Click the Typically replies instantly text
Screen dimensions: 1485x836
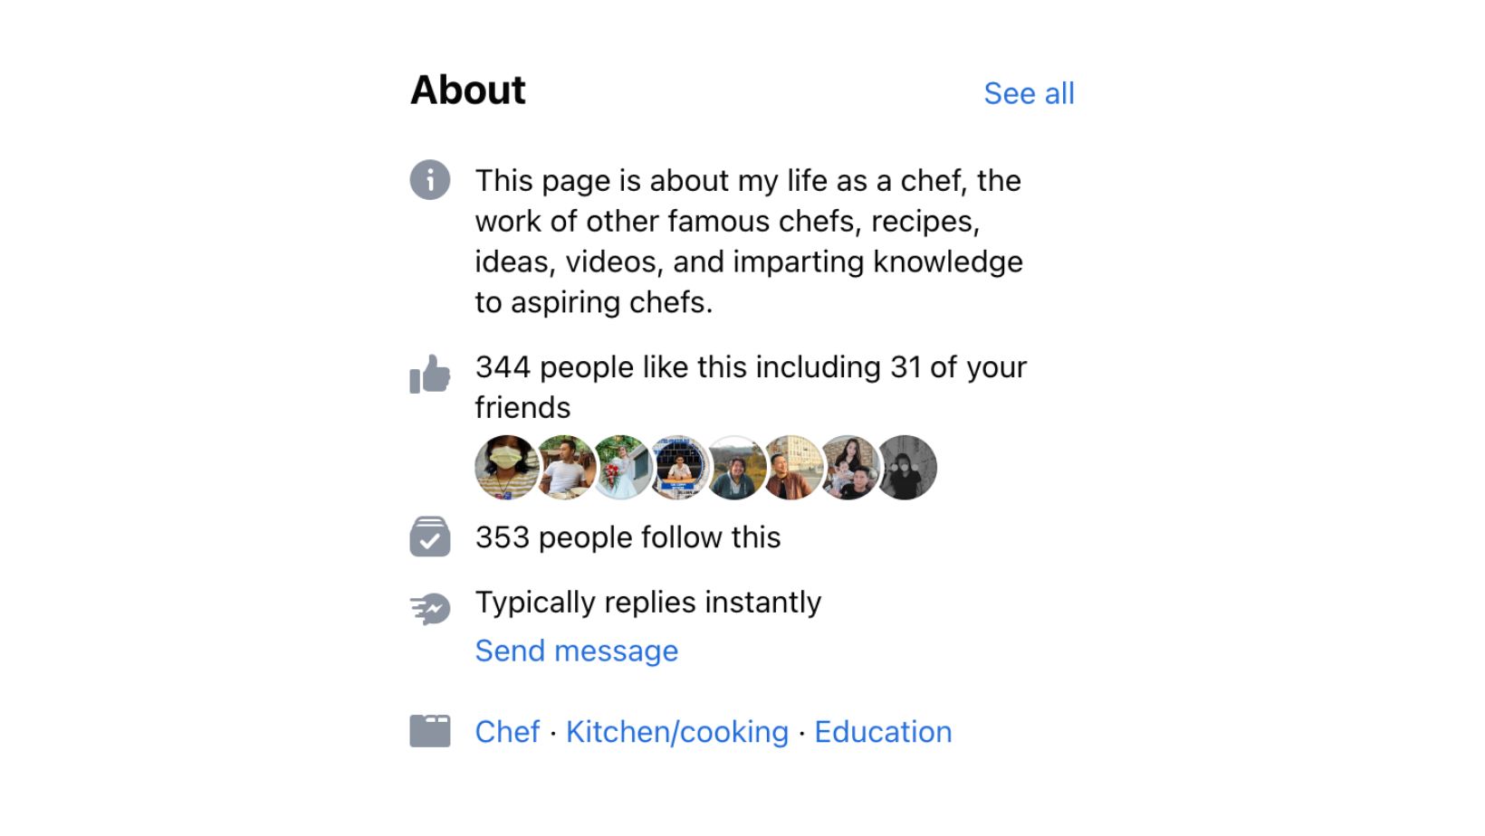click(x=648, y=603)
